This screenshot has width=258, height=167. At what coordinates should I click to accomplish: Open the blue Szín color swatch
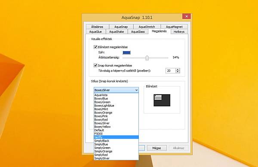126,53
